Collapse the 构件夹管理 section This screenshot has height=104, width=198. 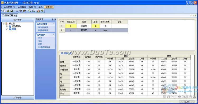coord(53,24)
